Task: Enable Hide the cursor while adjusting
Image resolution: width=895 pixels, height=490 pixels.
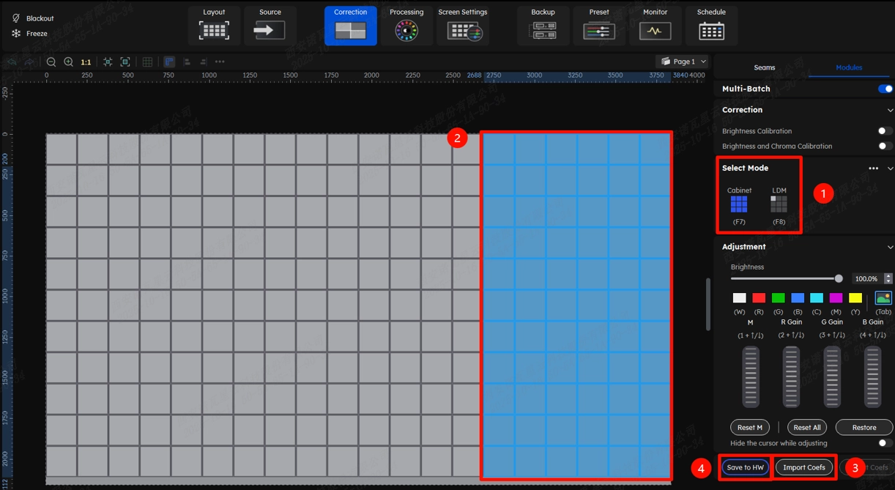Action: [x=885, y=443]
